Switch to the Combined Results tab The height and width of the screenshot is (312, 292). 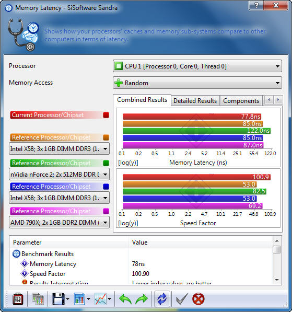click(x=142, y=100)
